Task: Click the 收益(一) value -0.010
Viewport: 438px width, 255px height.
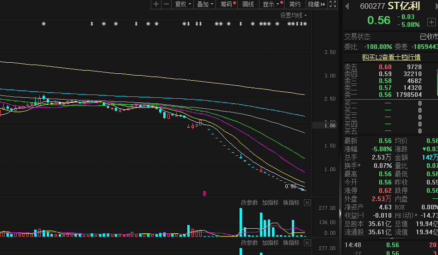Action: pos(382,215)
